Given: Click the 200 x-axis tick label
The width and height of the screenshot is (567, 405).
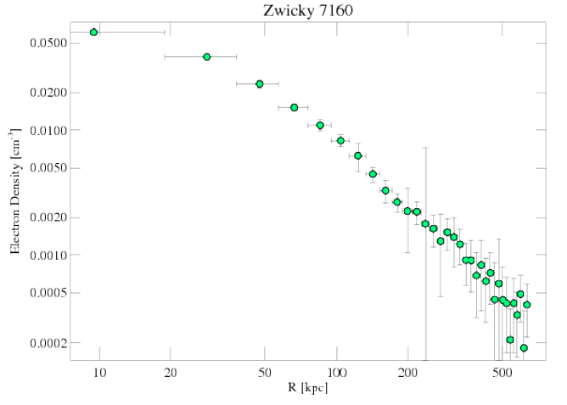Looking at the screenshot, I should point(408,372).
